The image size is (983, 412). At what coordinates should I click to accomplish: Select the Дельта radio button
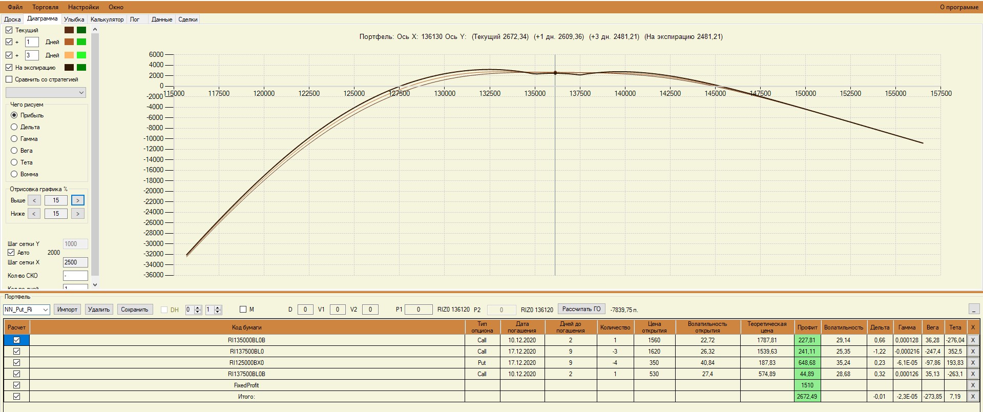[14, 127]
